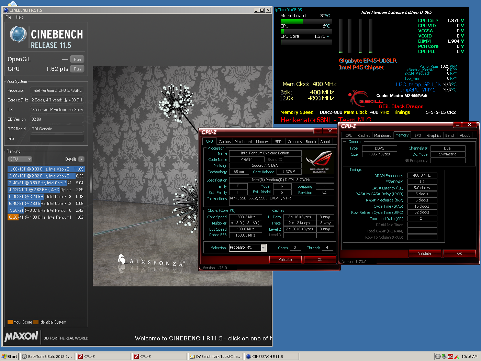Click the Cinebench R11.5 taskbar button

pos(272,357)
